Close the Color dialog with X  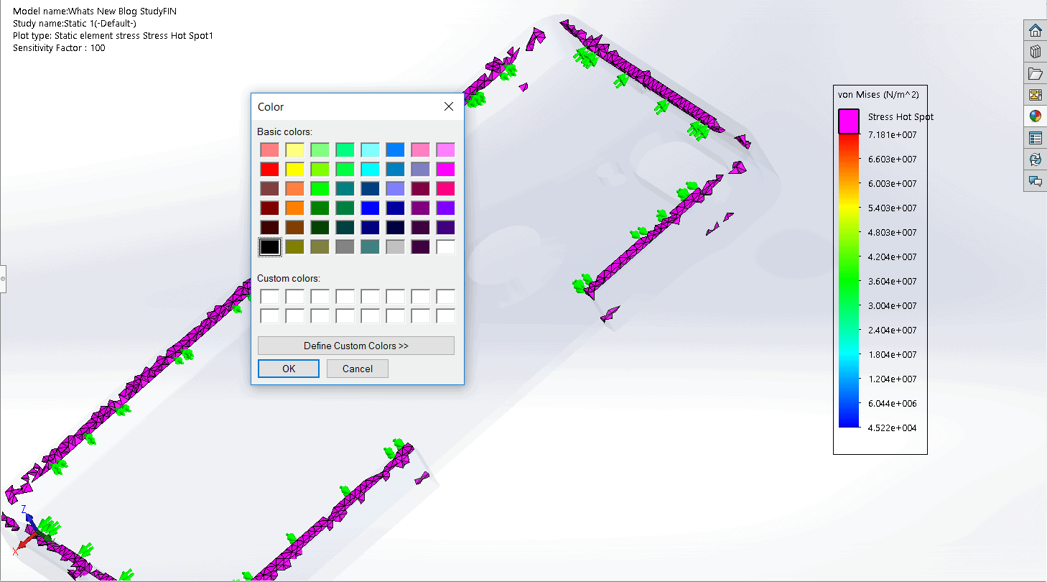coord(449,106)
